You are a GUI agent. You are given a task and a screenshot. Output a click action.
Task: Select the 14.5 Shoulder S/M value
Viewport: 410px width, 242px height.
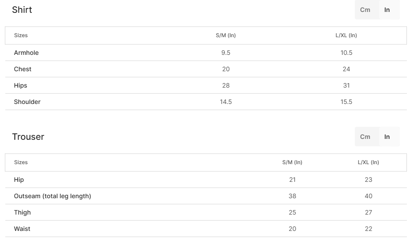point(226,102)
